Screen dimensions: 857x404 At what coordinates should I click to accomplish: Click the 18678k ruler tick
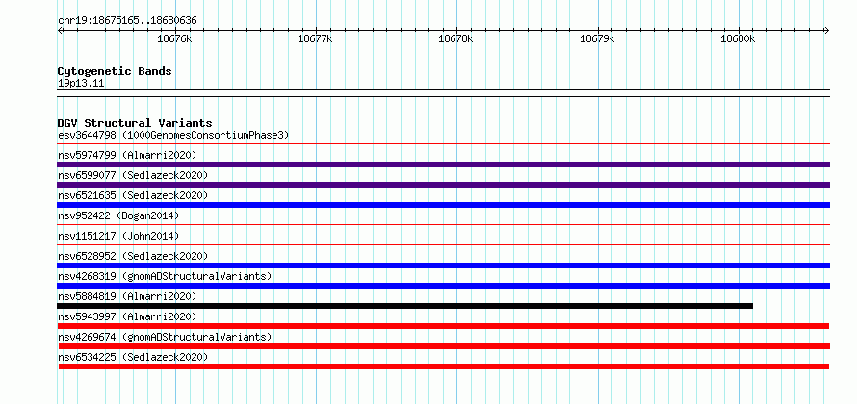pyautogui.click(x=456, y=38)
